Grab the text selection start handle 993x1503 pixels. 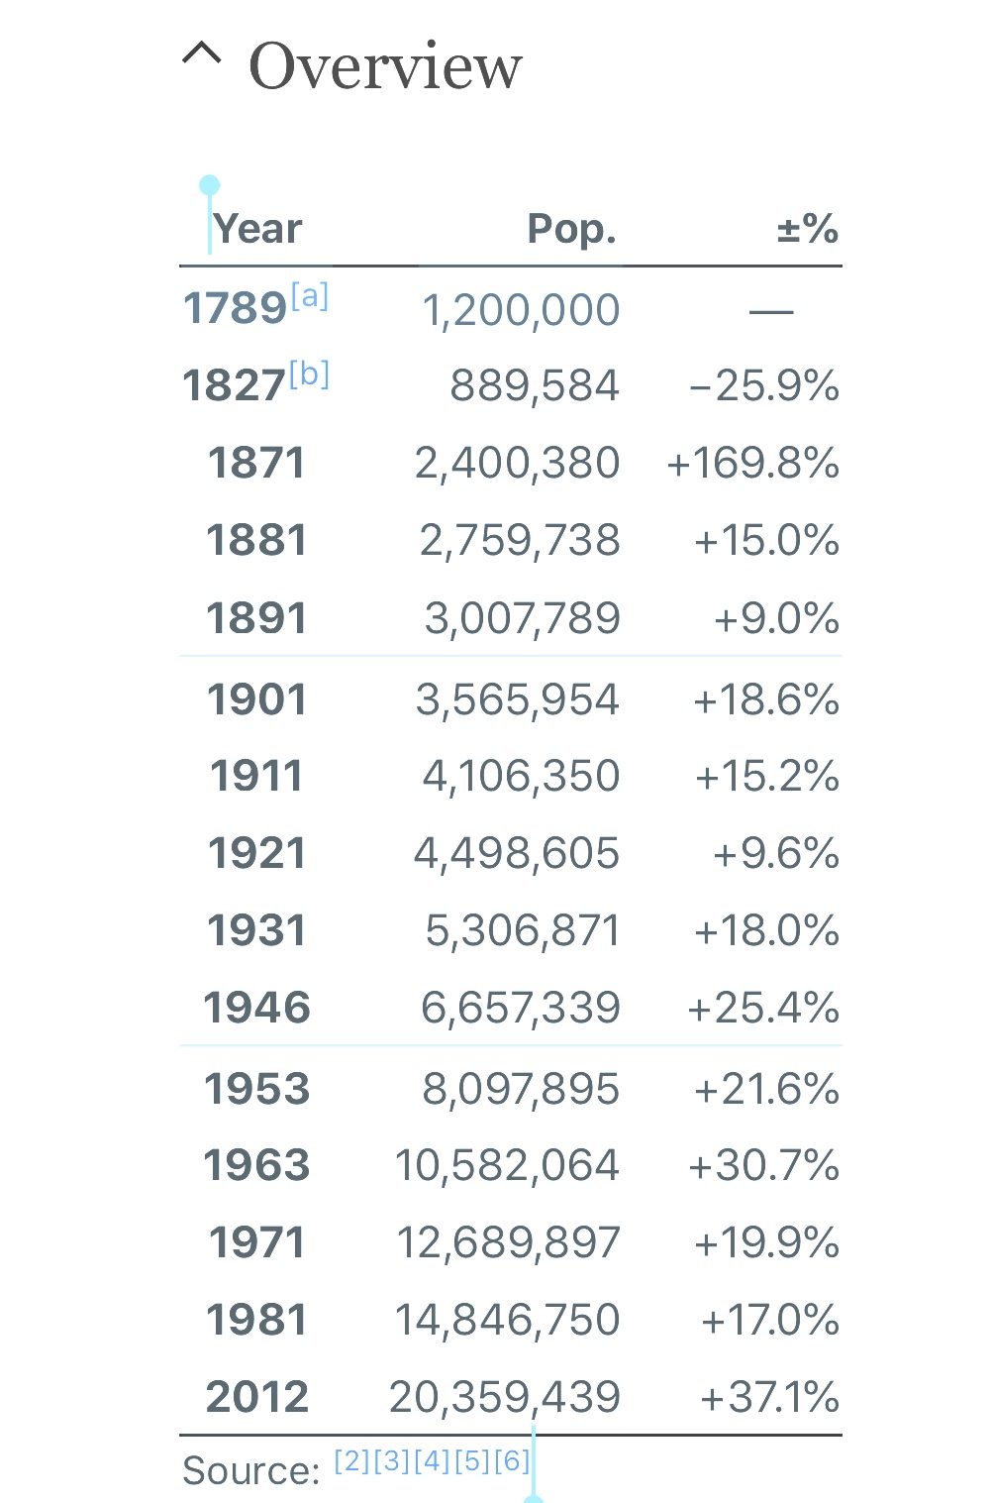point(209,186)
